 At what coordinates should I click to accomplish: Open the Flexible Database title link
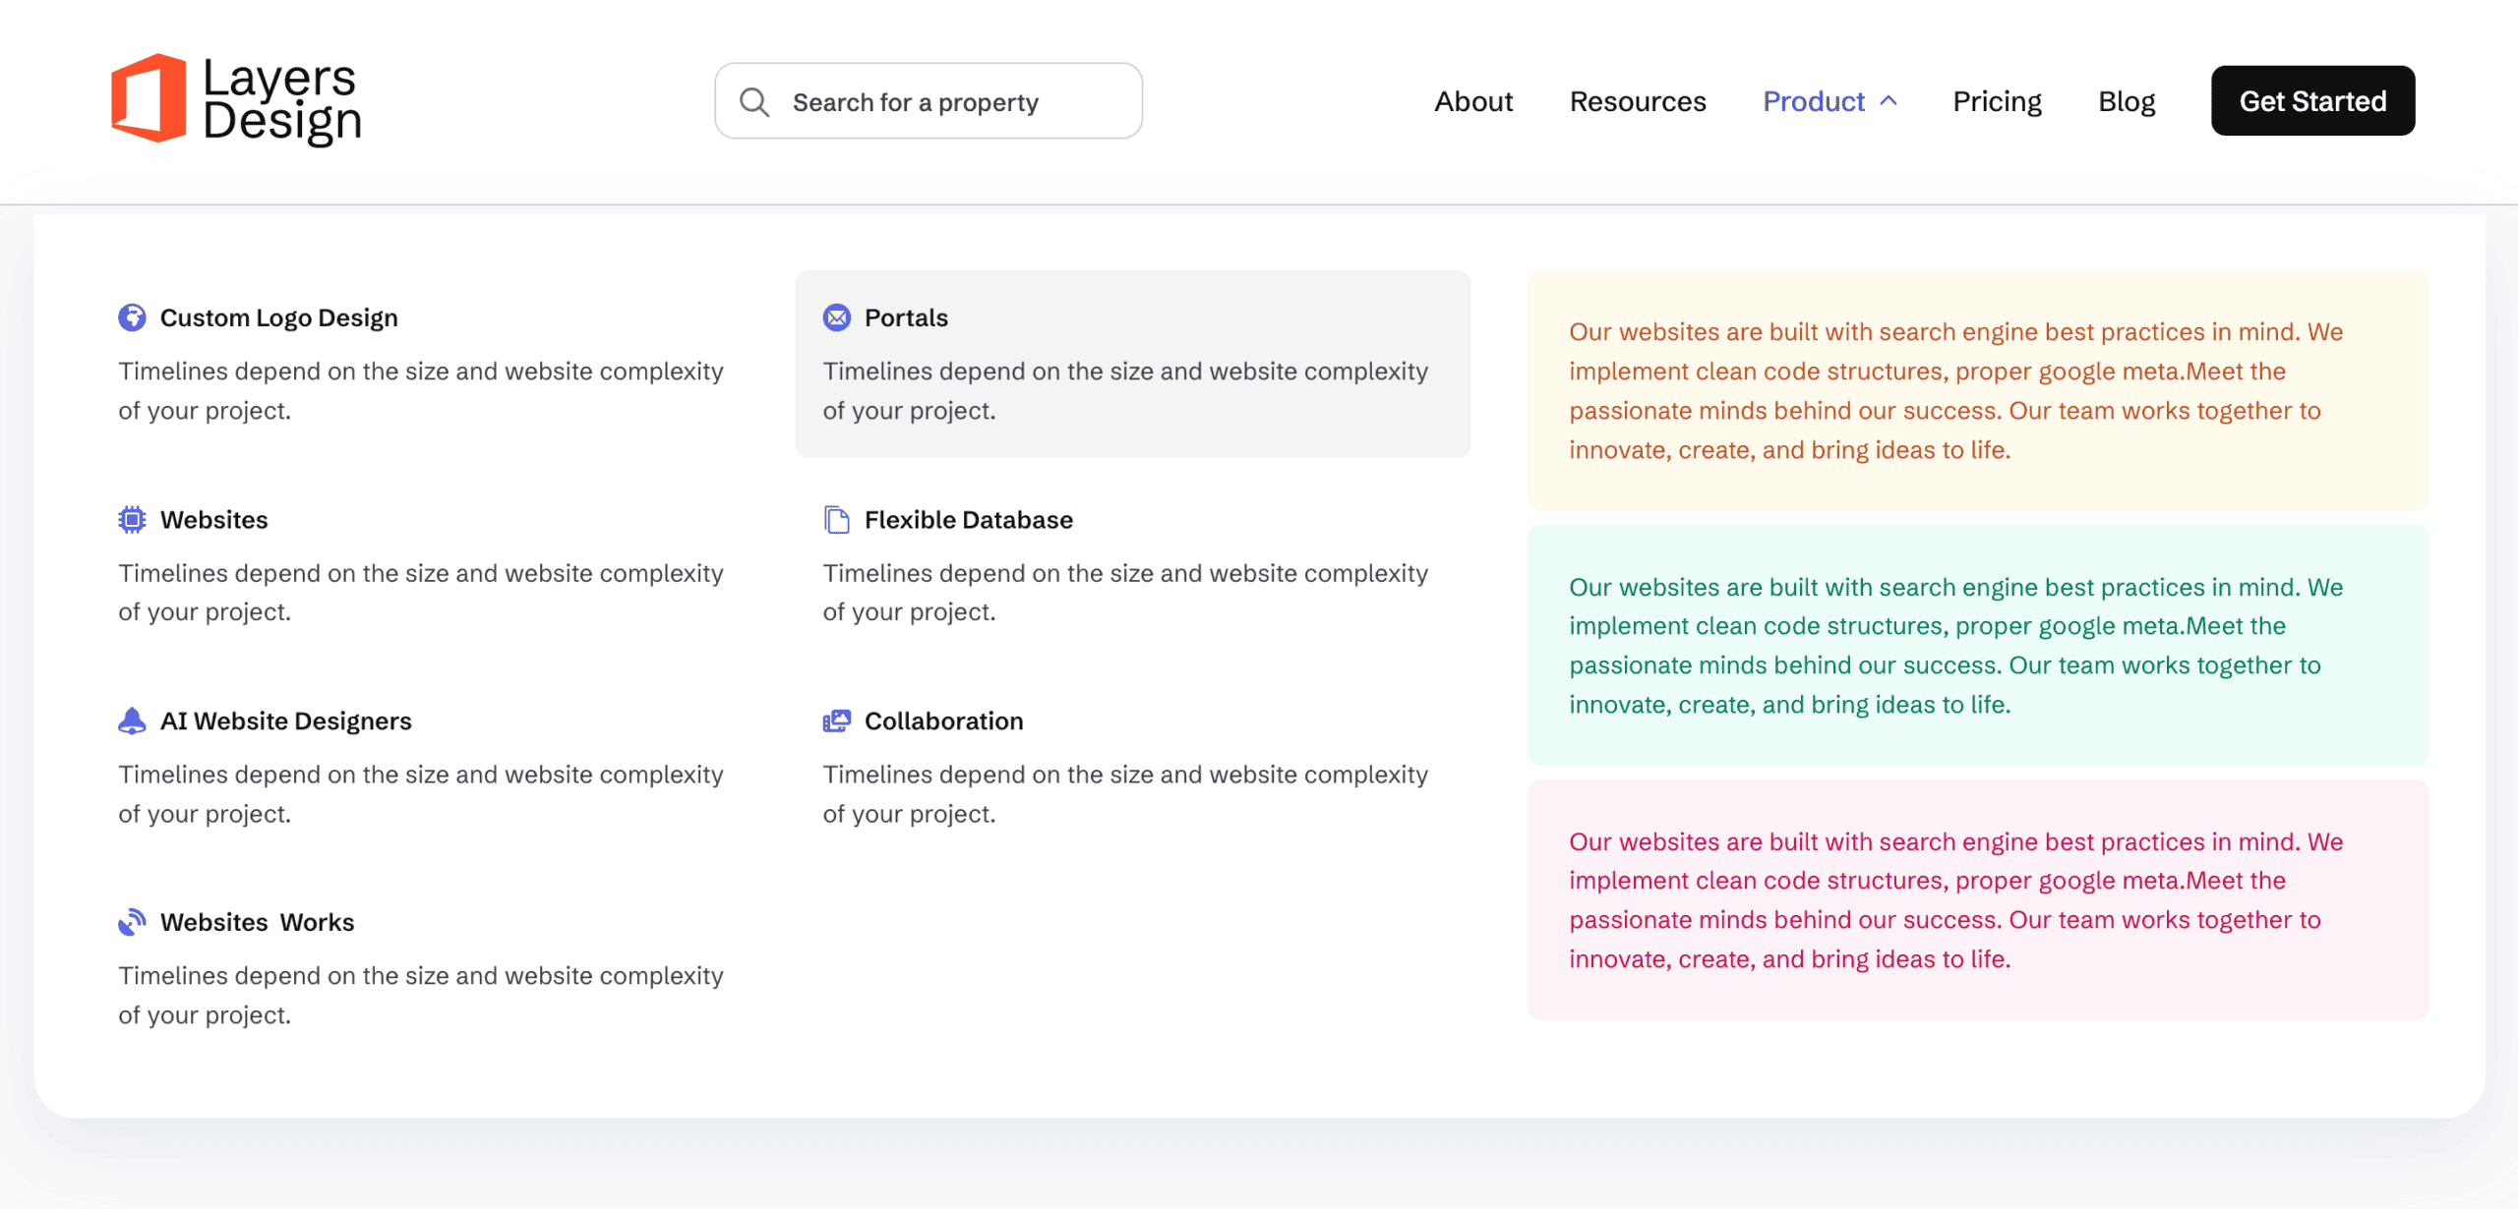[x=968, y=519]
